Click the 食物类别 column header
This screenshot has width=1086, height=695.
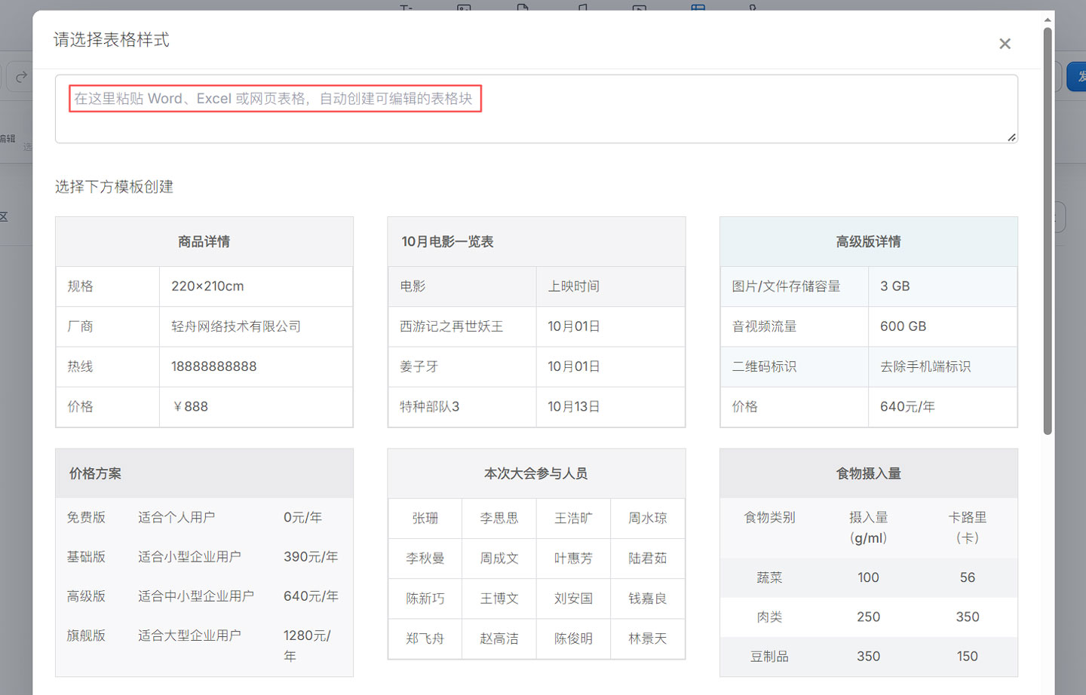point(769,517)
